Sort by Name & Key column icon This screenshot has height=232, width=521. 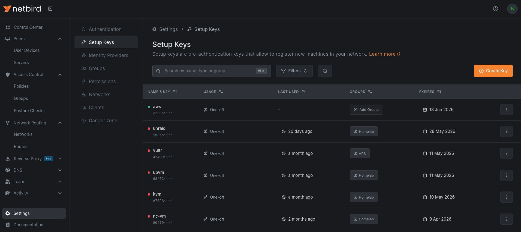[175, 92]
